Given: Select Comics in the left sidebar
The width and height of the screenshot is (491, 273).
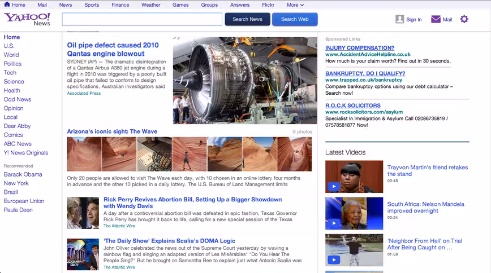Looking at the screenshot, I should point(14,135).
